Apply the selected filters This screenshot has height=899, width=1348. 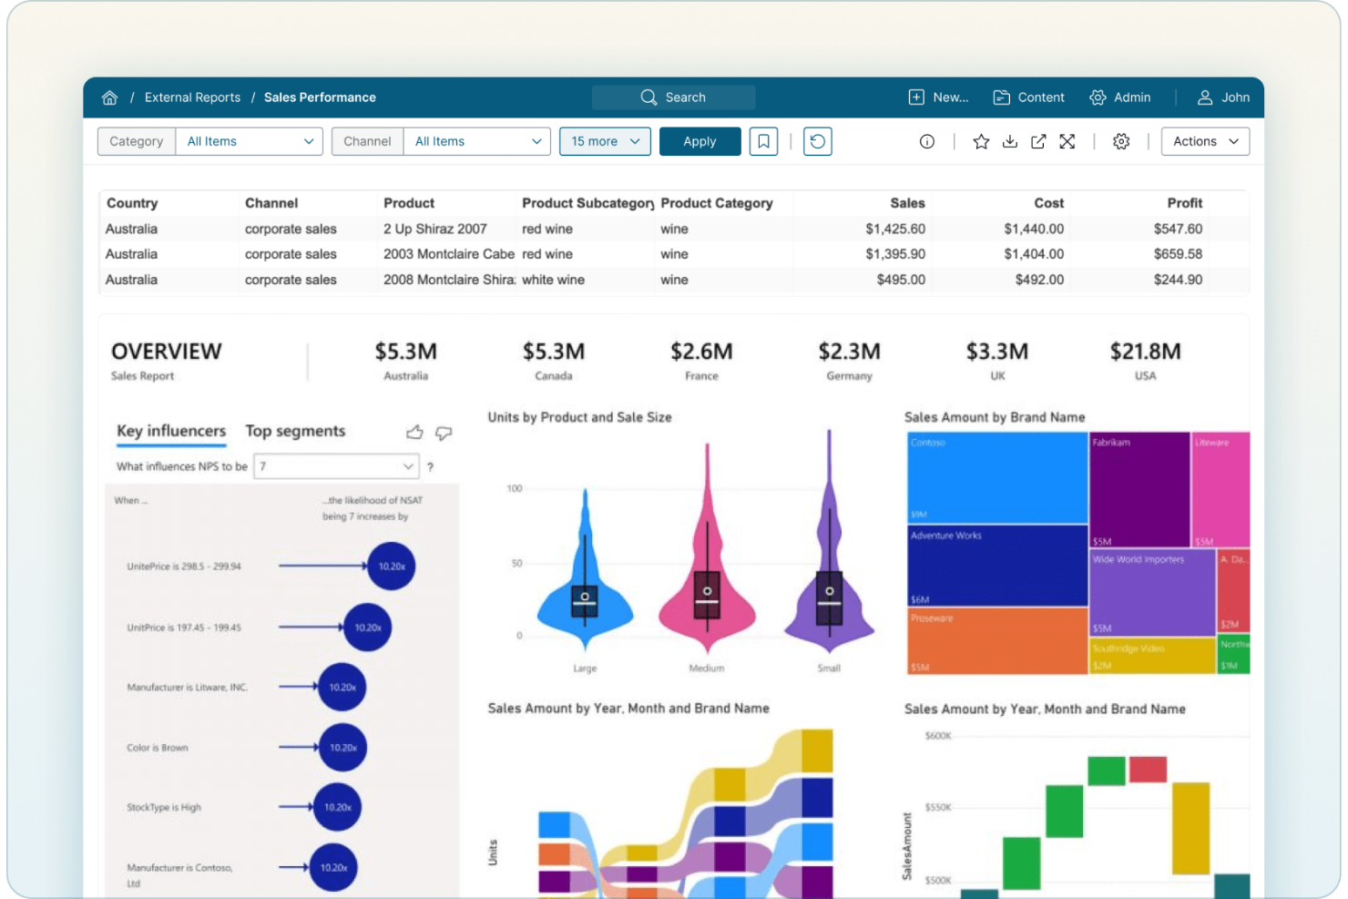700,141
